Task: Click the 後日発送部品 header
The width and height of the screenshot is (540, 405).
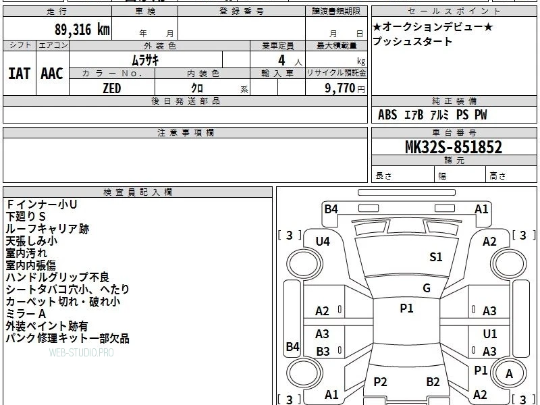Action: click(185, 101)
